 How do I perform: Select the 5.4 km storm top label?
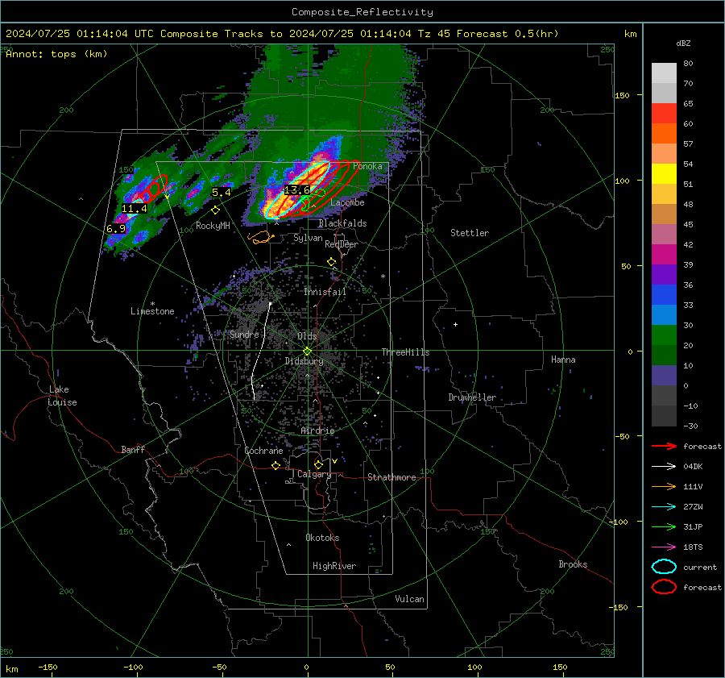[x=221, y=192]
